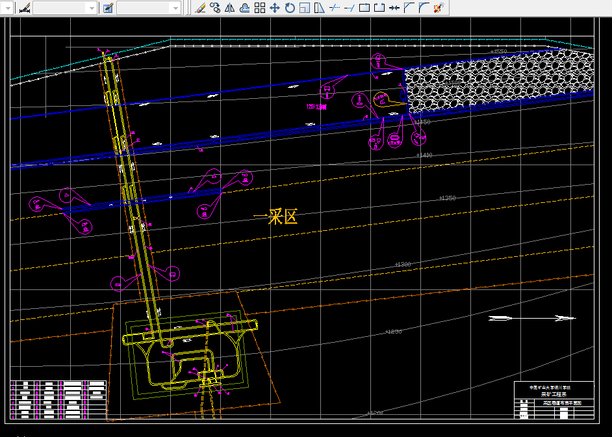Open the partially visible dropdown before the dimension icon

pyautogui.click(x=8, y=8)
